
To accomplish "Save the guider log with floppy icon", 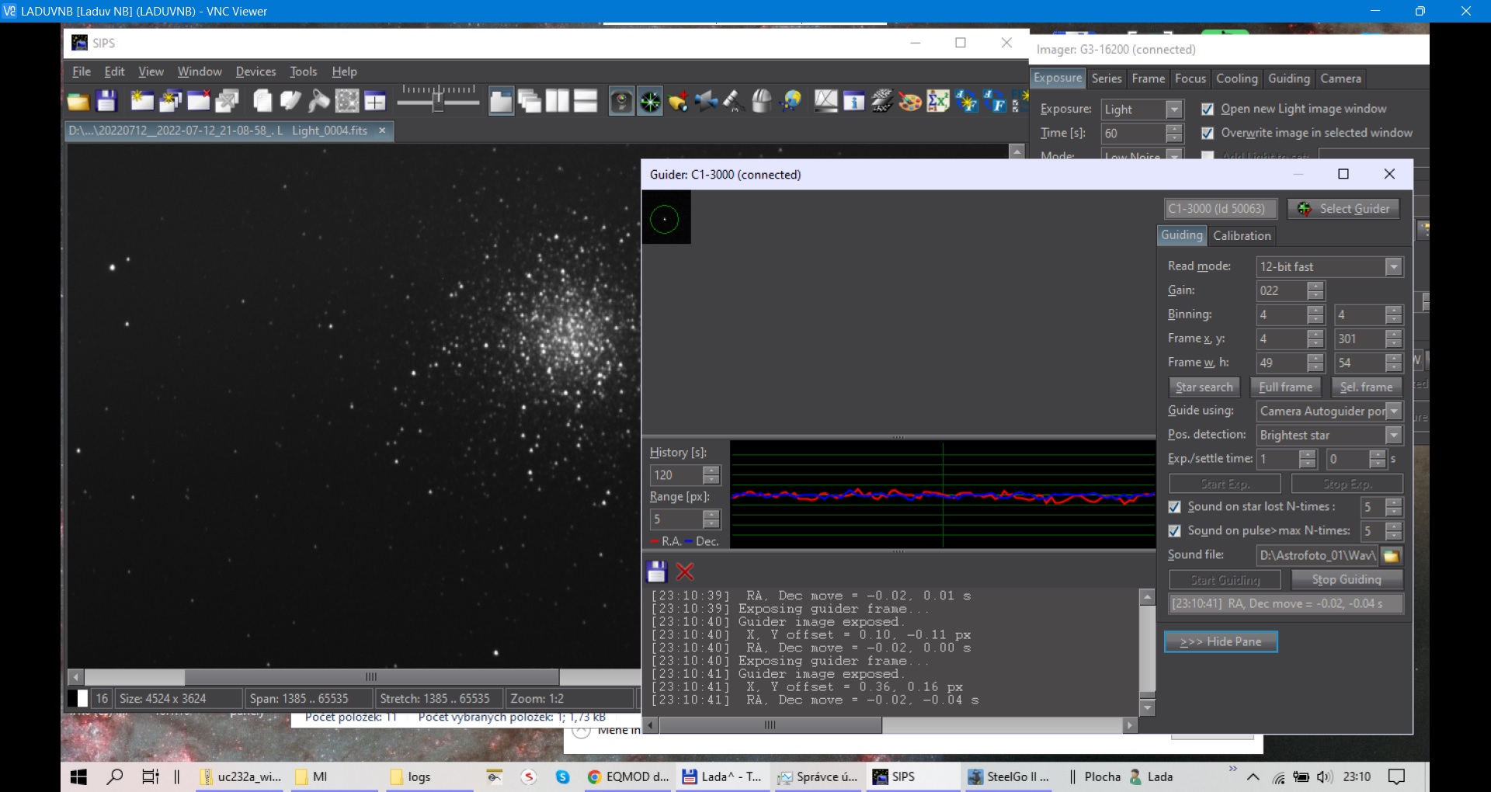I will click(x=656, y=572).
